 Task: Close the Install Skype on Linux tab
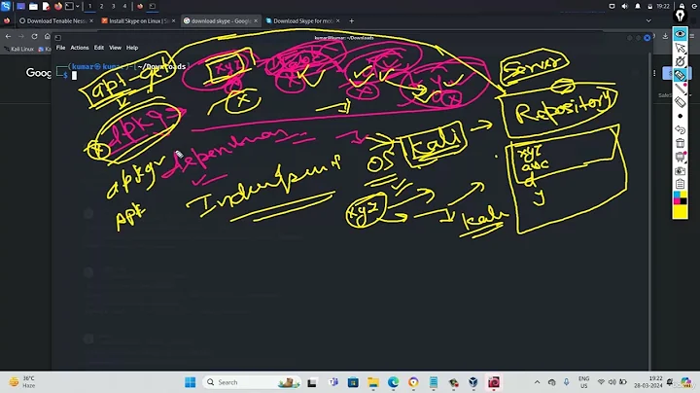[x=174, y=21]
